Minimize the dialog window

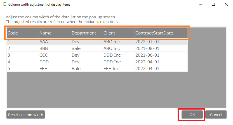click(201, 4)
